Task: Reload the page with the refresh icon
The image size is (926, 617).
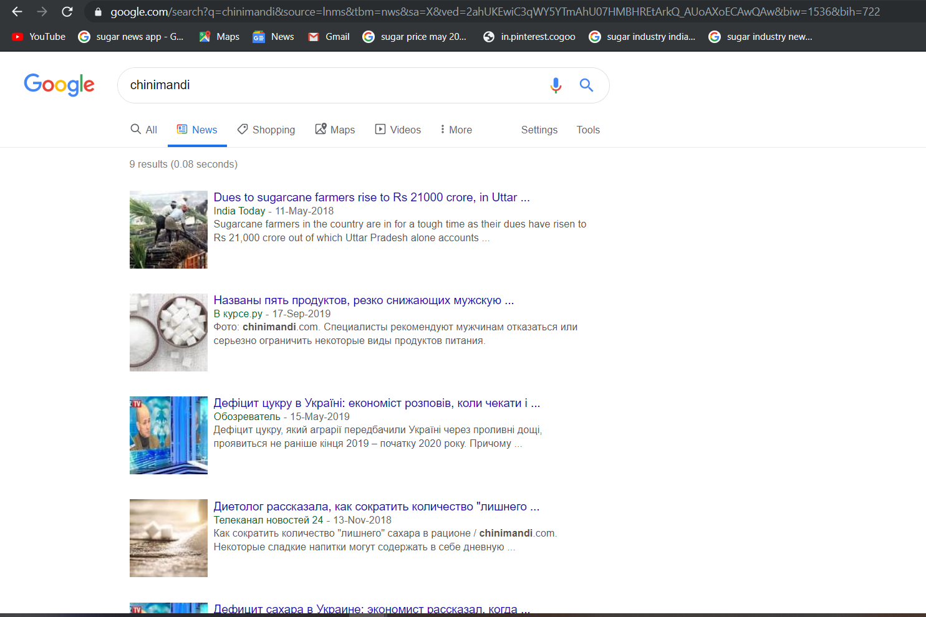Action: pyautogui.click(x=67, y=12)
